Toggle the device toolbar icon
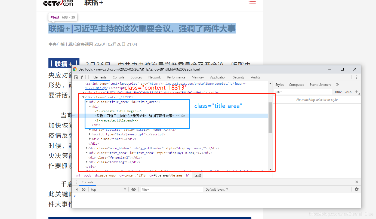 coord(83,77)
